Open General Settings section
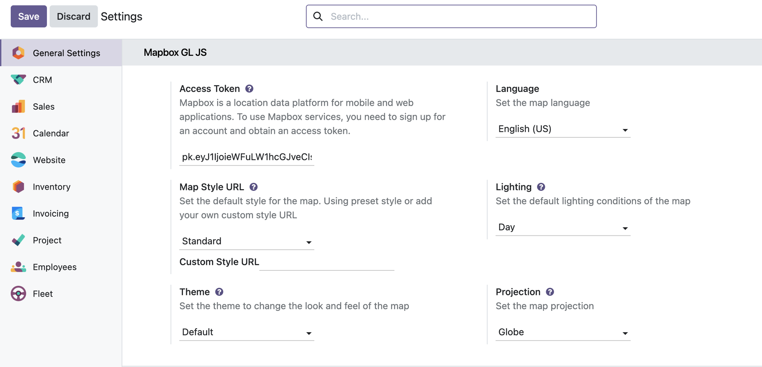 61,53
